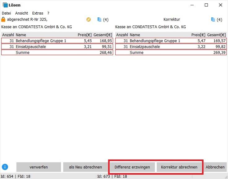Image resolution: width=228 pixels, height=179 pixels.
Task: Open the Datei menu
Action: [x=6, y=13]
